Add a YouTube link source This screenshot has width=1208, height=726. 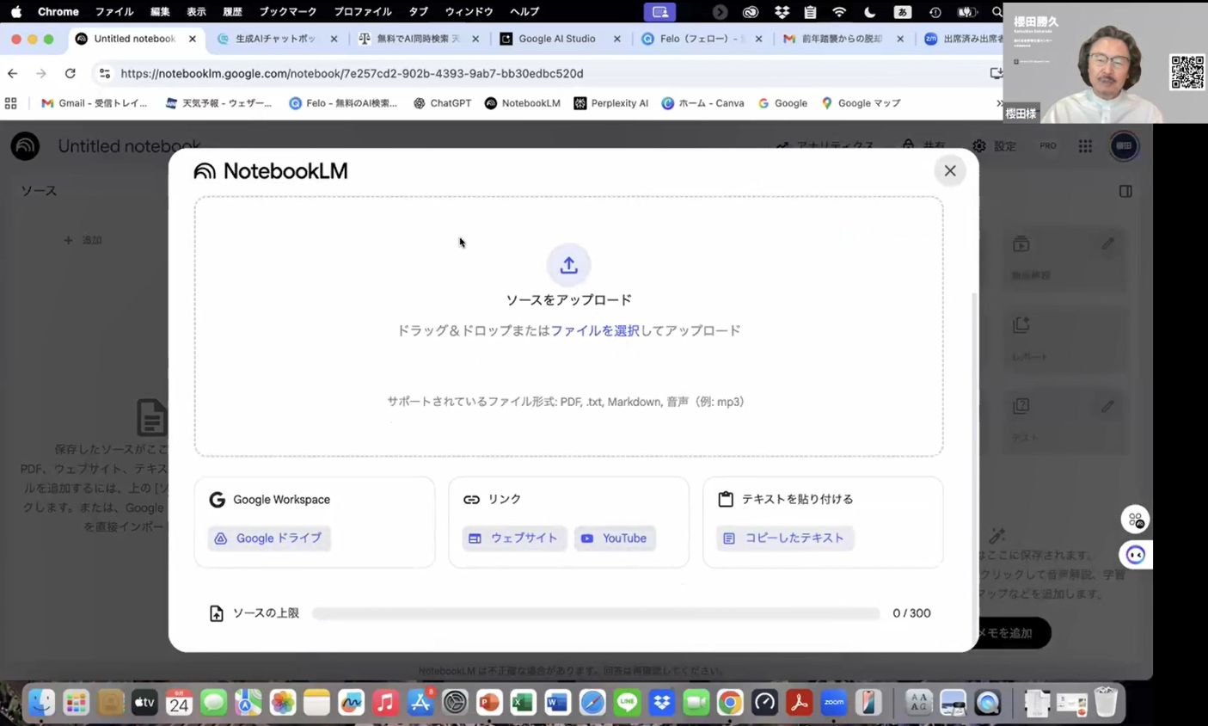click(615, 538)
